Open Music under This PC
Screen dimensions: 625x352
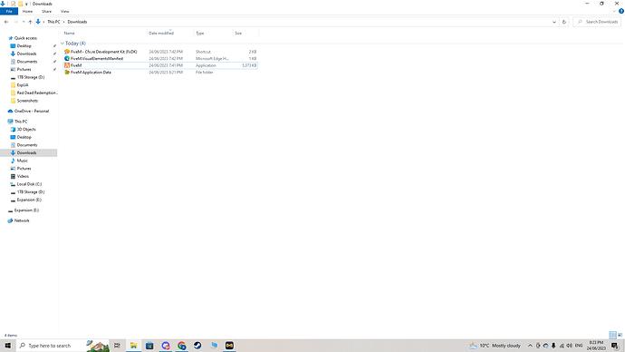point(23,161)
